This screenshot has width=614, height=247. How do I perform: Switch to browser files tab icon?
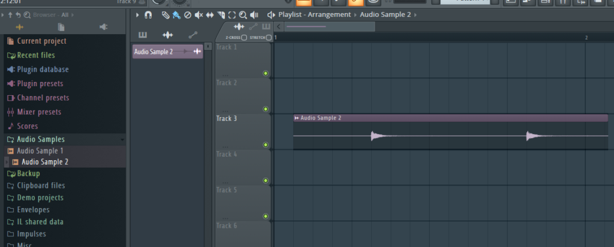[61, 27]
